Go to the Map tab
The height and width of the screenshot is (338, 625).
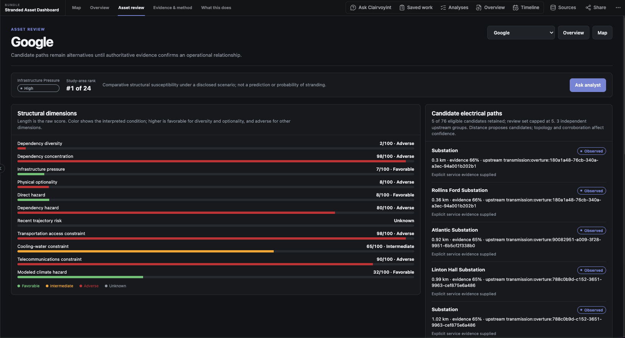[76, 8]
